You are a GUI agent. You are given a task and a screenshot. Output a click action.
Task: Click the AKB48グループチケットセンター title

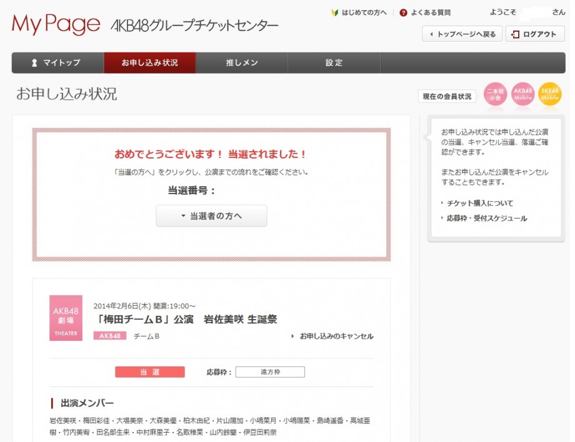pos(194,26)
